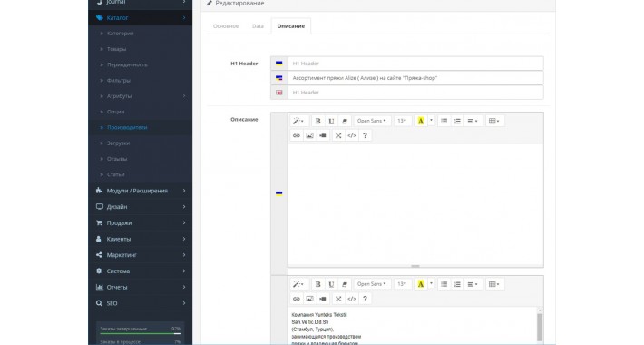
Task: Switch lower editor to code view
Action: (352, 299)
